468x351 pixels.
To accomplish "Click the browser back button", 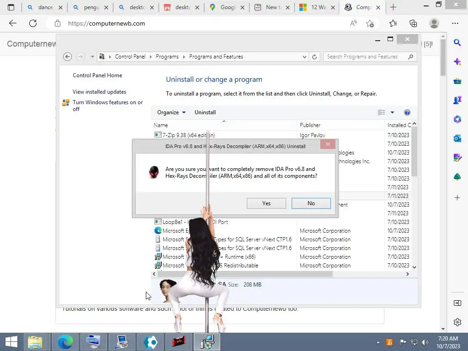I will (12, 23).
